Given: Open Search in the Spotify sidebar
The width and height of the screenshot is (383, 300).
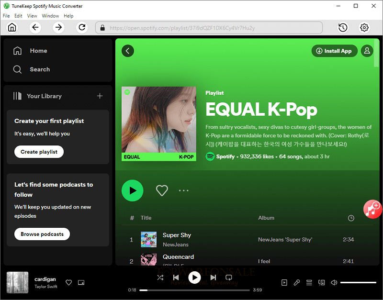Looking at the screenshot, I should point(32,69).
